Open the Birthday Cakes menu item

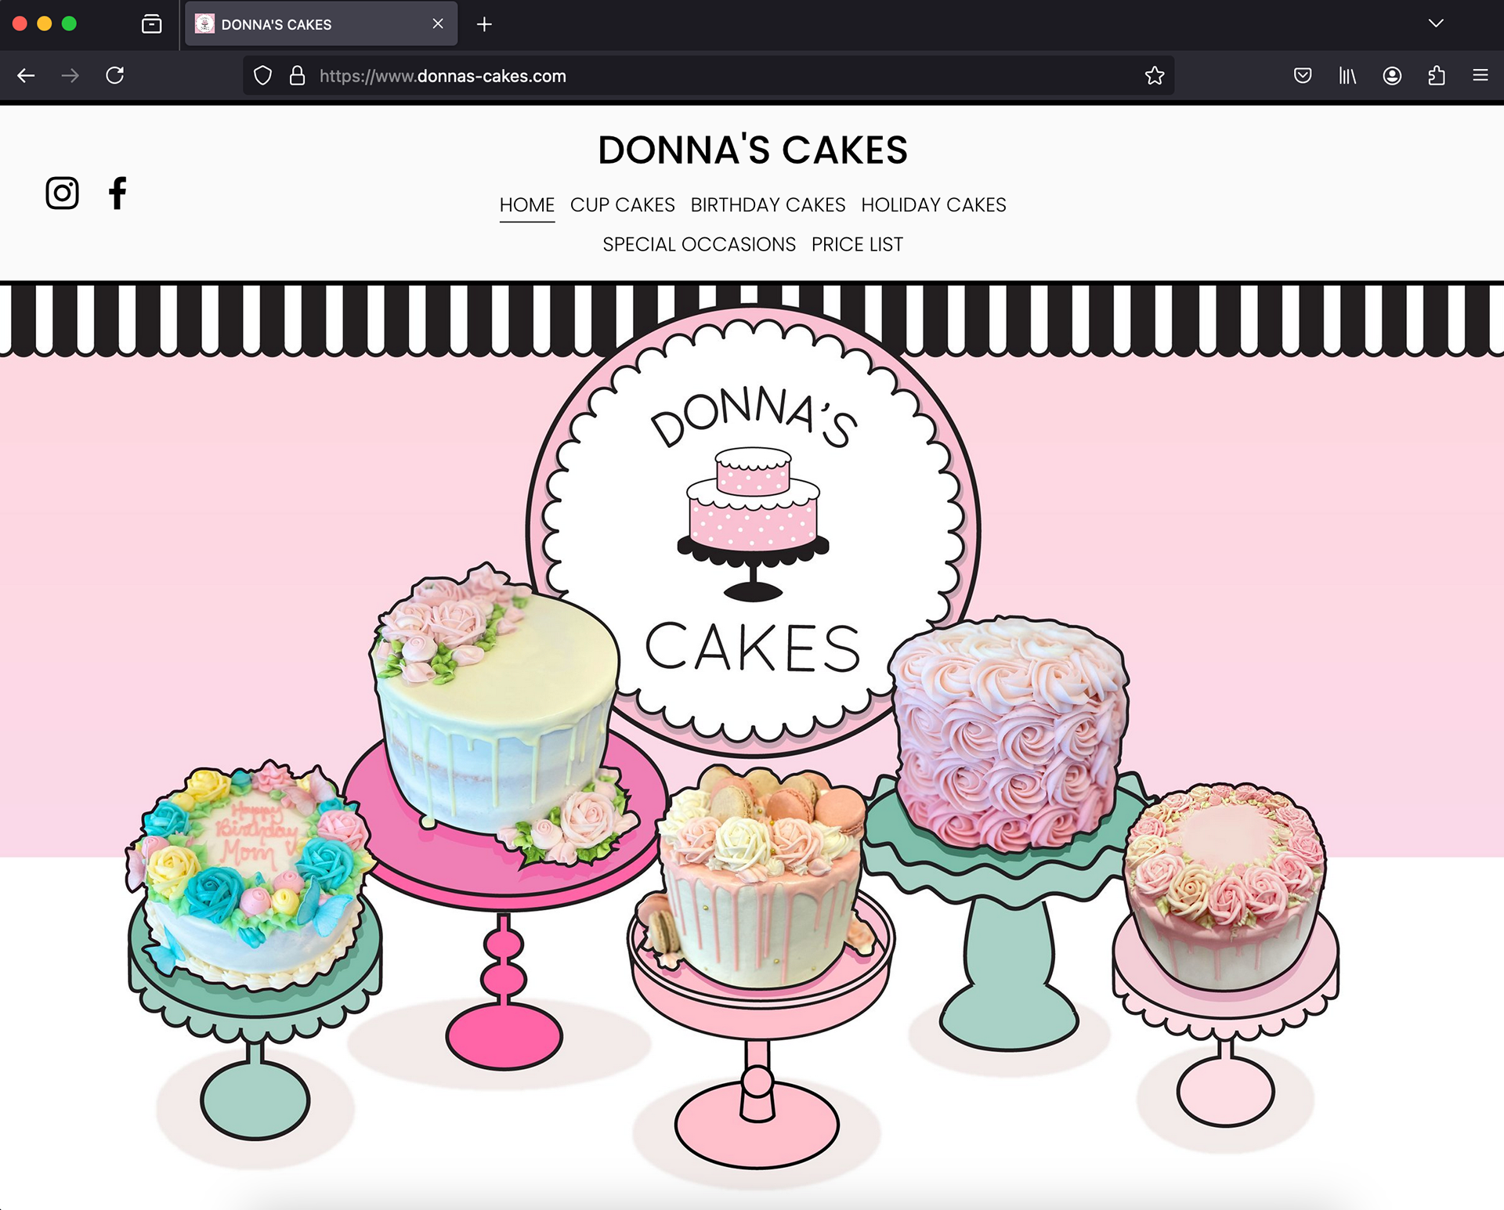coord(768,205)
